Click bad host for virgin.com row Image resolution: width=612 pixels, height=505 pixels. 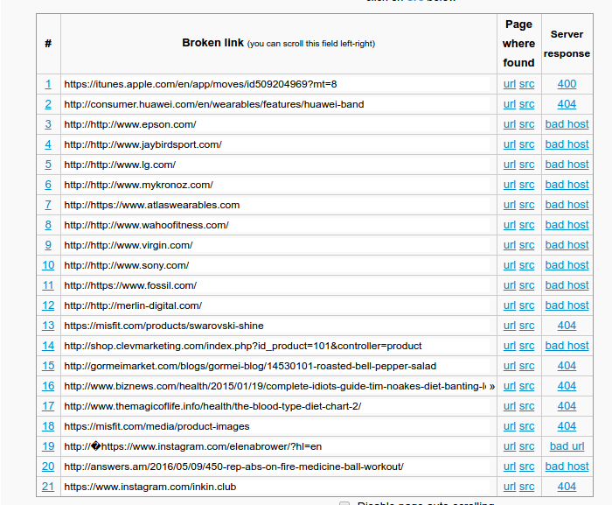pos(567,245)
